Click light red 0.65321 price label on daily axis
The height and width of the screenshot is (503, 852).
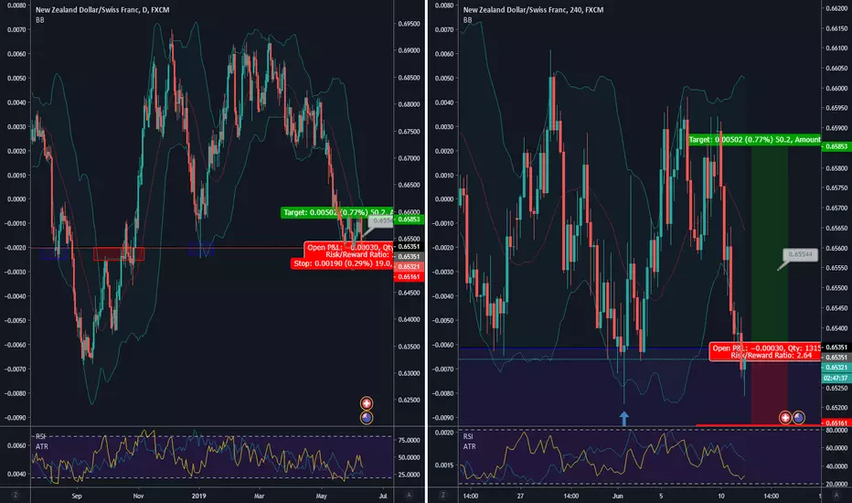pos(409,266)
